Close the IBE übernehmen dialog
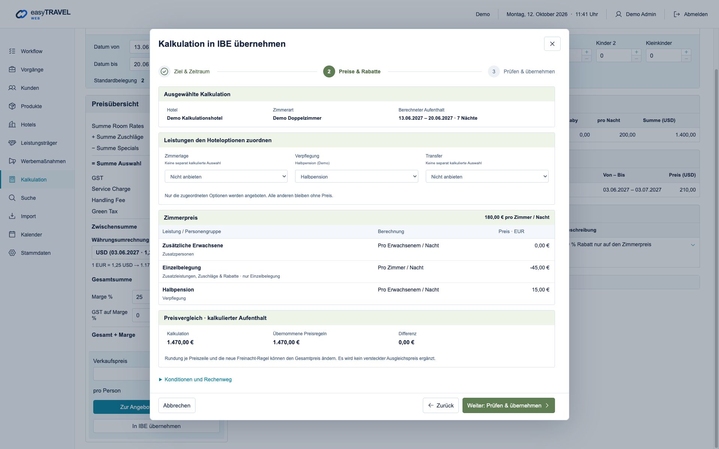Screen dimensions: 719x449 [552, 44]
